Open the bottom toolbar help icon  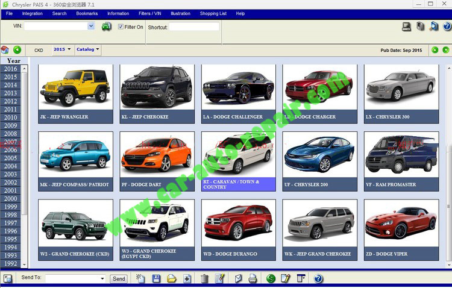coord(318,278)
